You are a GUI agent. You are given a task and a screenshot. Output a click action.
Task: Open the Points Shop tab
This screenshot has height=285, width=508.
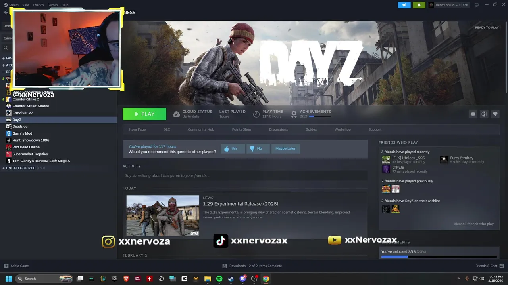(241, 129)
